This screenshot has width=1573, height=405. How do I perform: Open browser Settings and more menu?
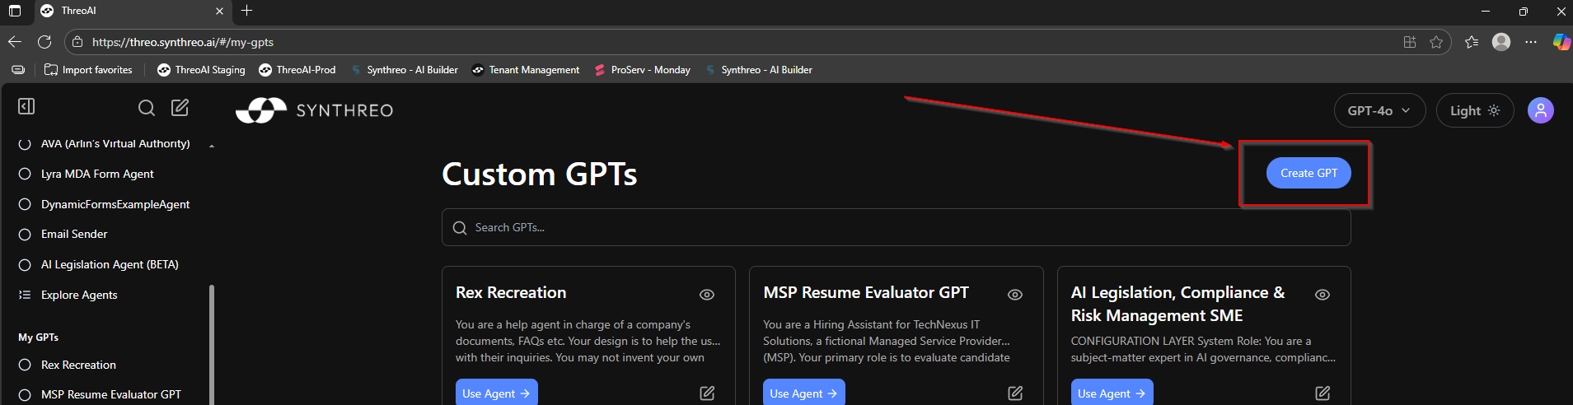1531,42
